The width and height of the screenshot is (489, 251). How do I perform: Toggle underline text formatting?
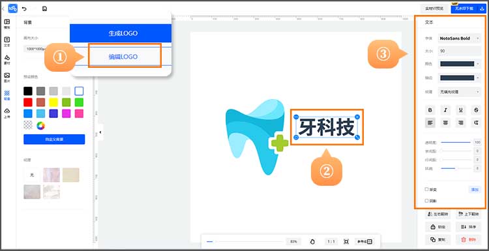pyautogui.click(x=460, y=110)
